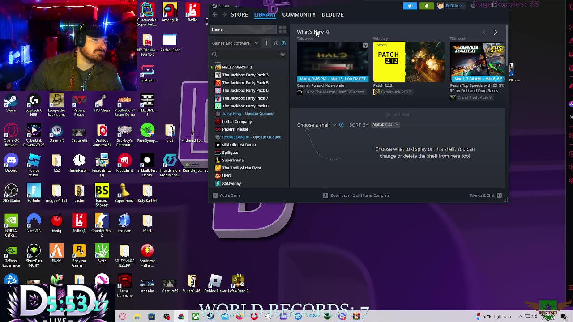Open COMMUNITY tab
The height and width of the screenshot is (322, 573).
(299, 14)
